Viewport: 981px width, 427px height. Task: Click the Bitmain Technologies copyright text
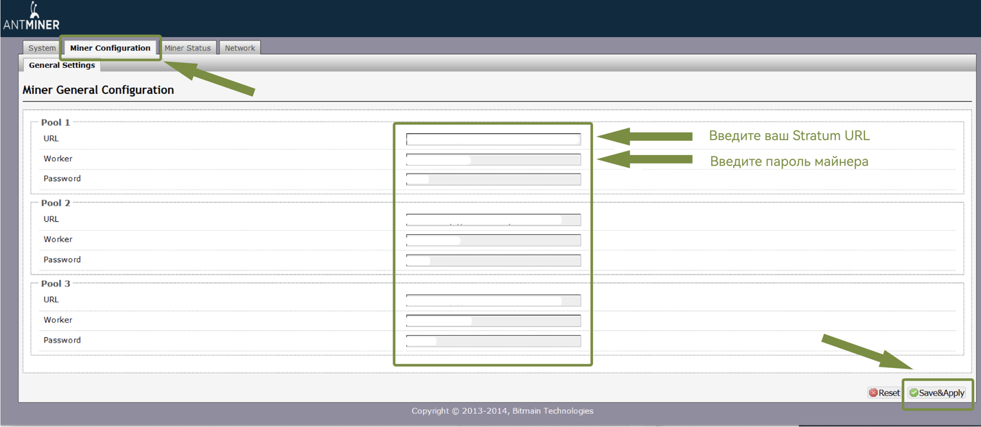[x=503, y=411]
